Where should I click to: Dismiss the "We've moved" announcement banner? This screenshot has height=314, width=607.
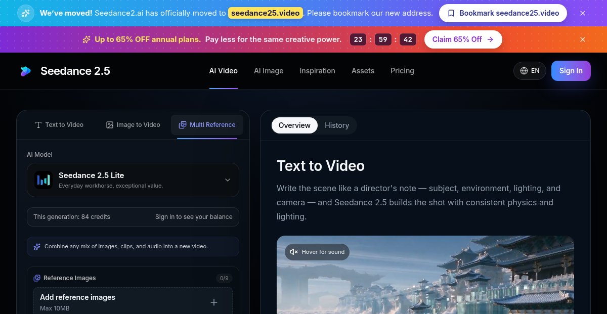click(583, 13)
